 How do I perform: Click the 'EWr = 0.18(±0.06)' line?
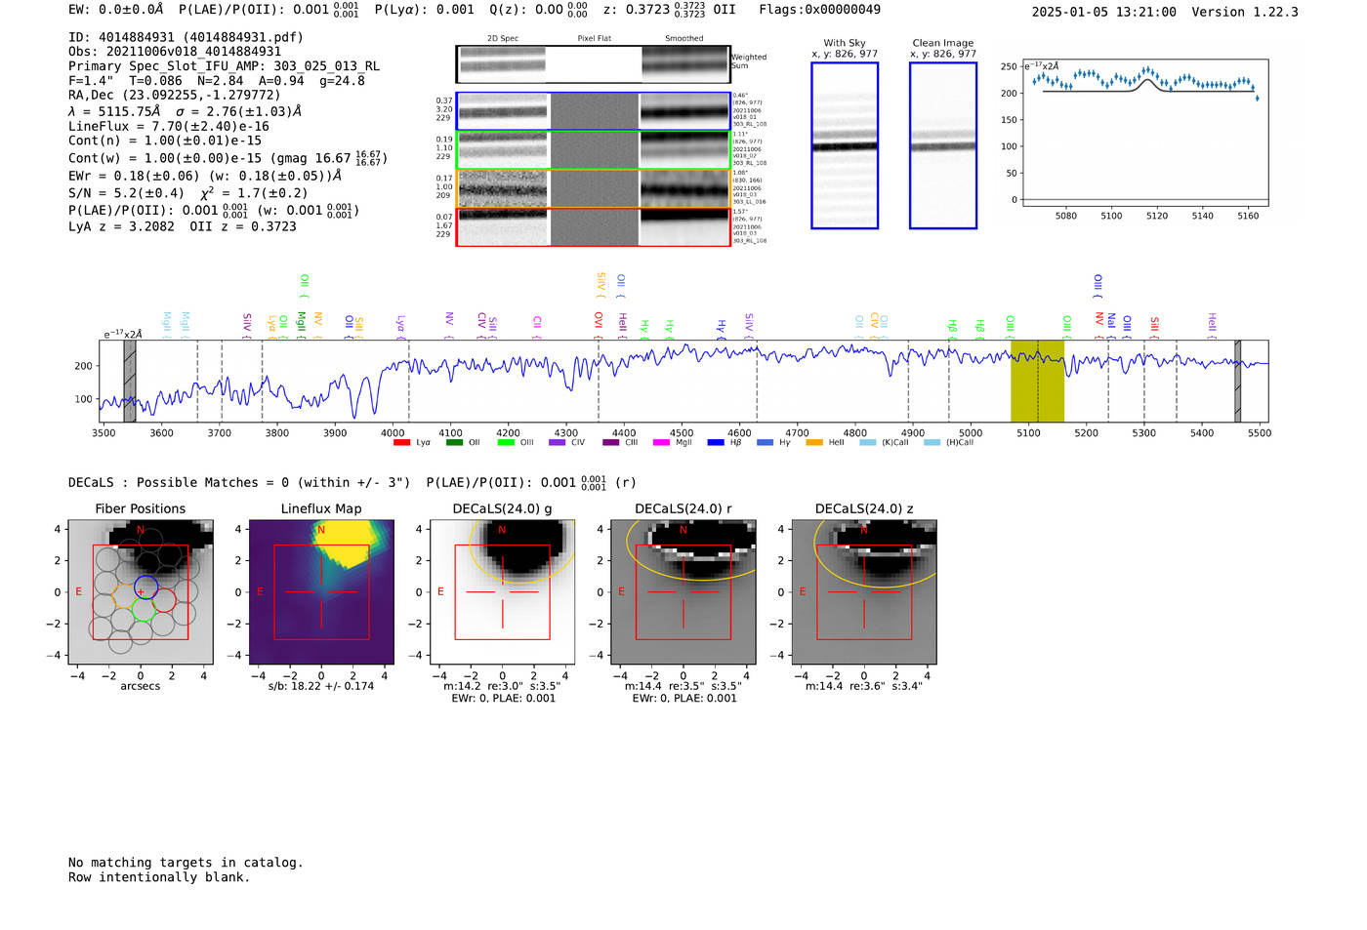(205, 177)
